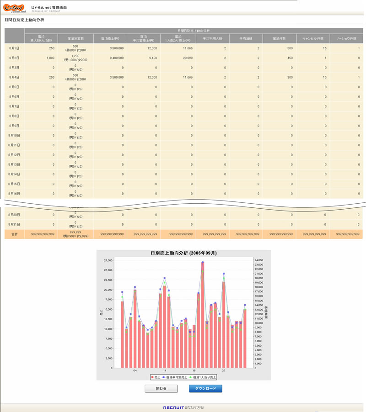Image resolution: width=366 pixels, height=412 pixels.
Task: Click the red 売上 legend marker
Action: pos(152,377)
